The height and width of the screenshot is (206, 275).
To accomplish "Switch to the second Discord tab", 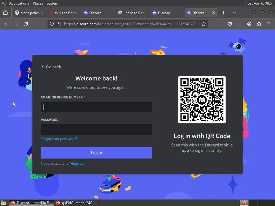I will point(167,13).
